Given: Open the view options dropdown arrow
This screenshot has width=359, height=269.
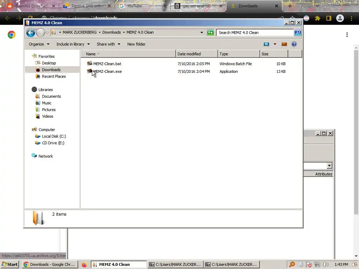Looking at the screenshot, I should [x=275, y=44].
